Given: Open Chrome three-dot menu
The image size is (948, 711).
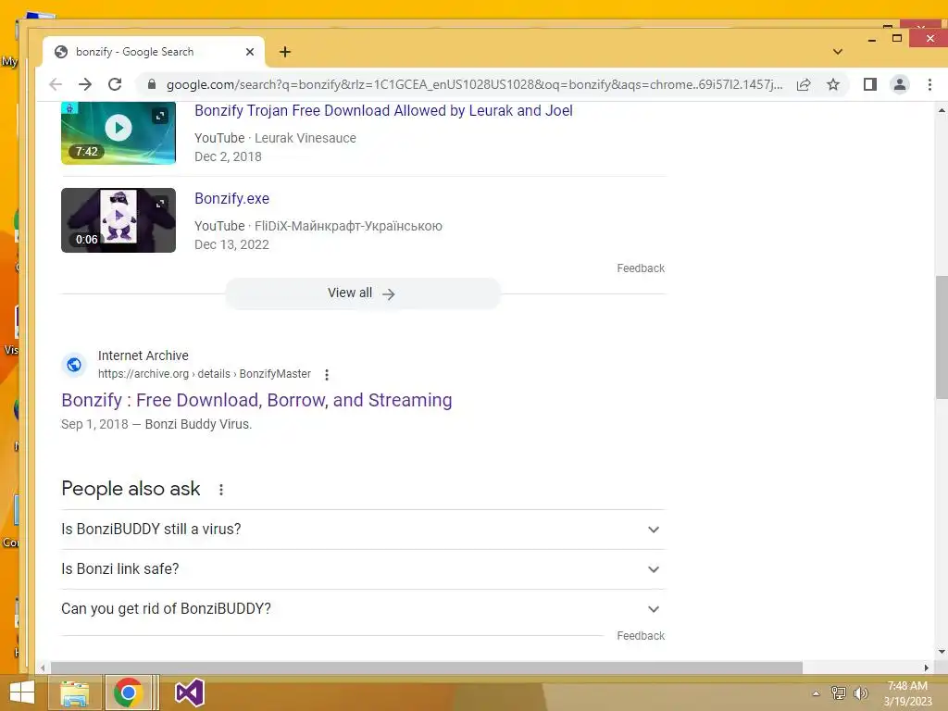Looking at the screenshot, I should (929, 84).
